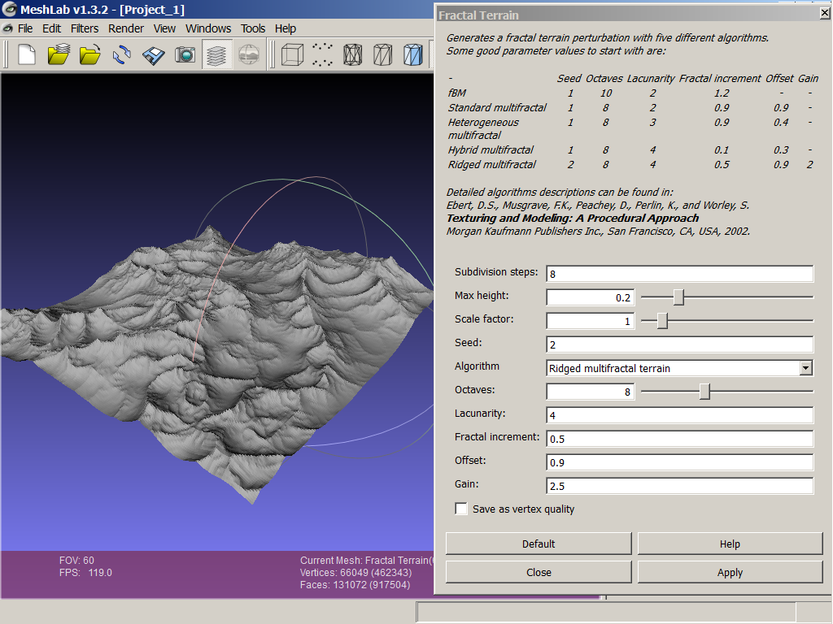Click the Import Mesh folder icon
Screen dimensions: 833x624
click(90, 55)
